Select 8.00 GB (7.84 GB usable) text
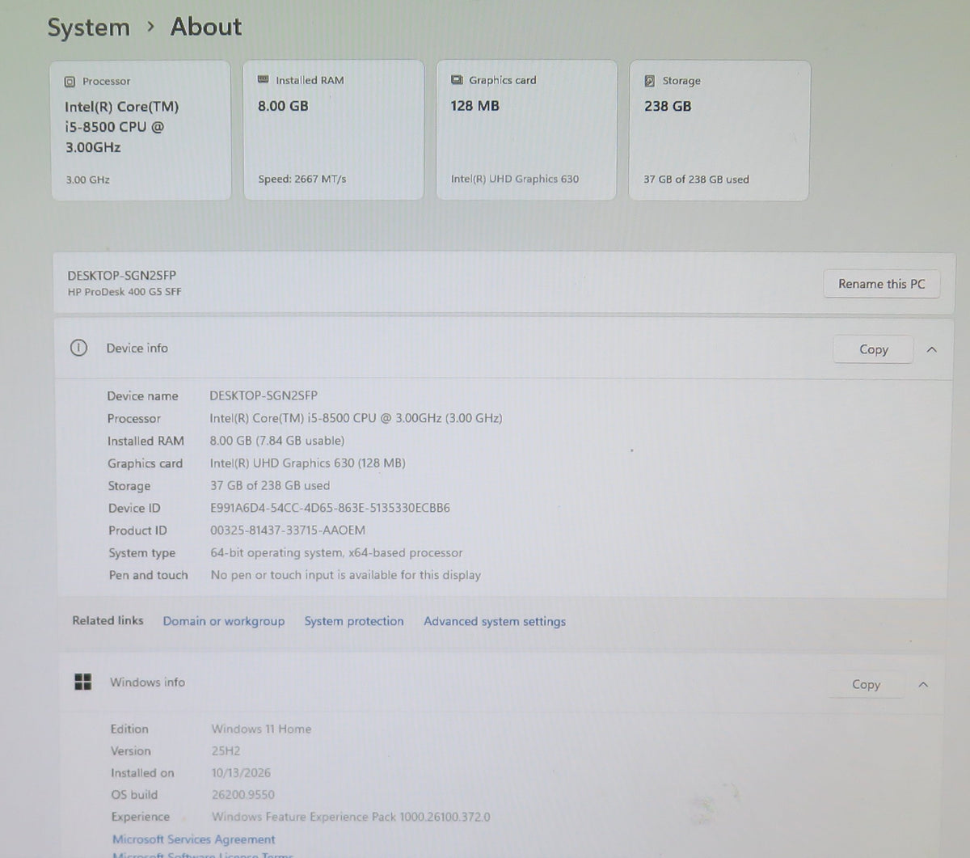Screen dimensions: 970x858 tap(277, 441)
